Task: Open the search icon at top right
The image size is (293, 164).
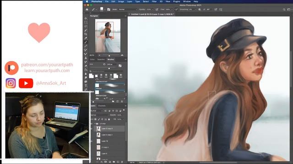Action: pos(284,9)
